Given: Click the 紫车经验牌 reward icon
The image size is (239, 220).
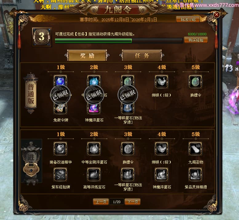Looking at the screenshot, I should coord(60,175).
